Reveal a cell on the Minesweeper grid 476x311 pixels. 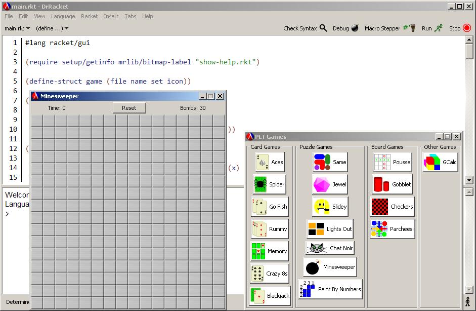126,203
